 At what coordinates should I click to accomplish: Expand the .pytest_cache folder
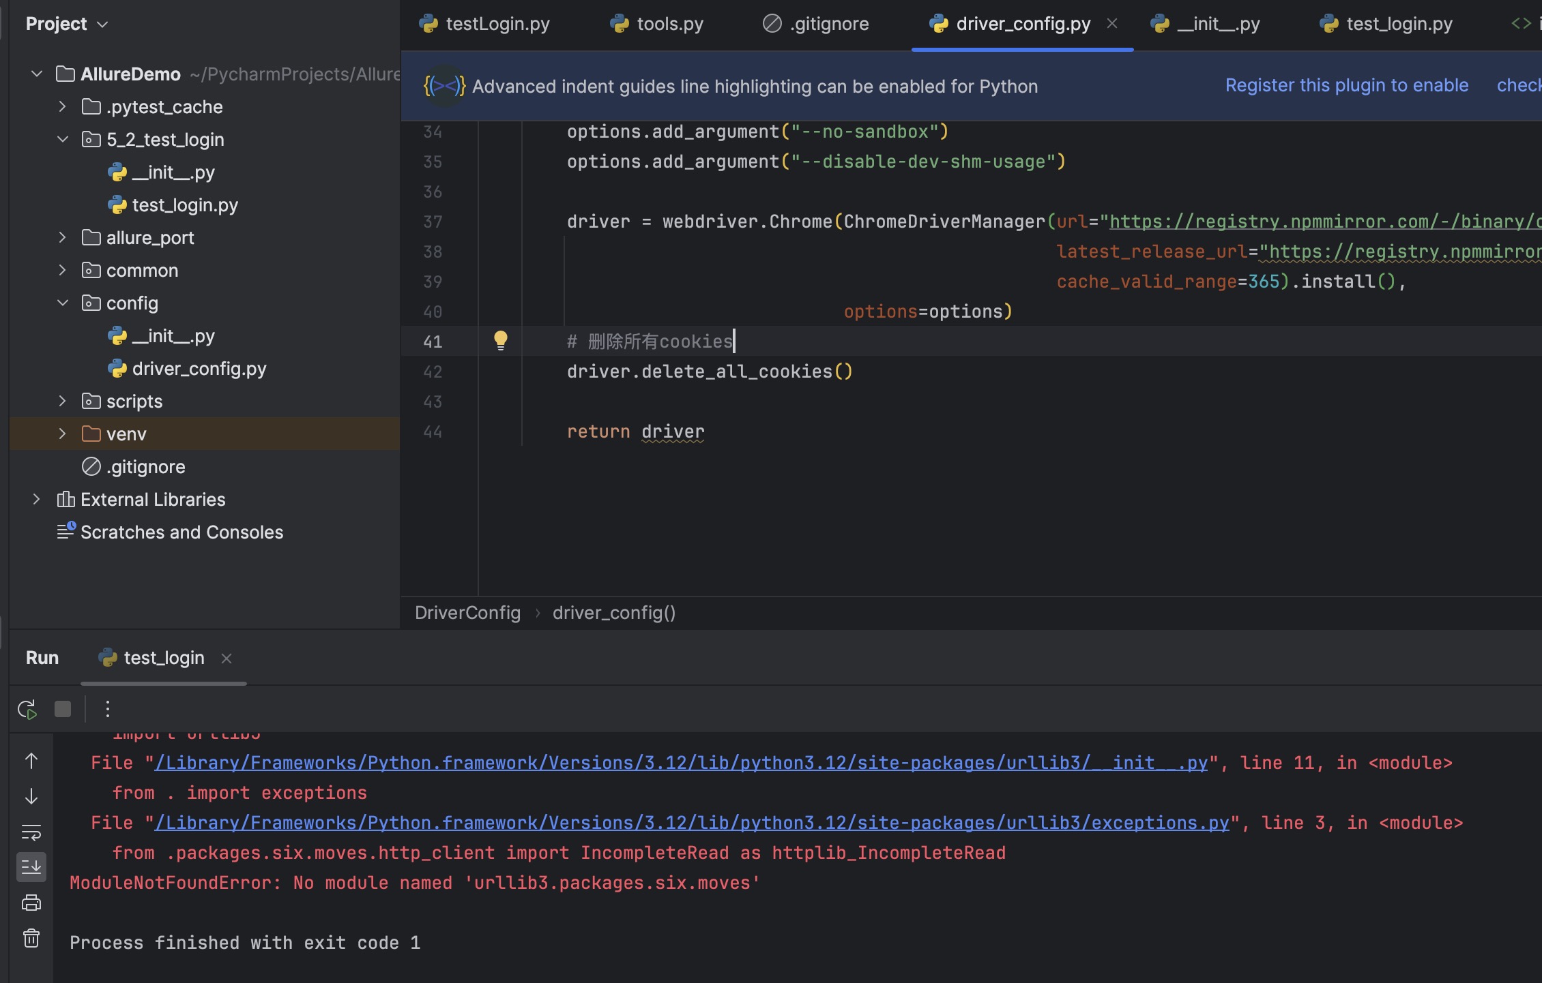click(62, 107)
